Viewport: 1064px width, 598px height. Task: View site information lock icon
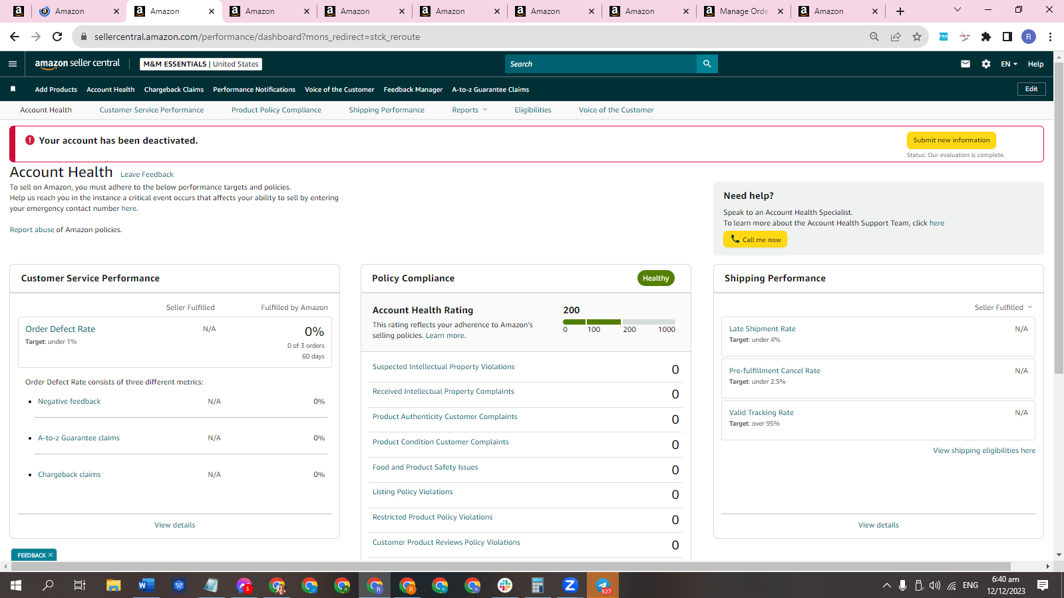(x=84, y=37)
